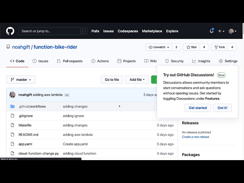244x183 pixels.
Task: Click the stargazers count next to Star
Action: 204,47
